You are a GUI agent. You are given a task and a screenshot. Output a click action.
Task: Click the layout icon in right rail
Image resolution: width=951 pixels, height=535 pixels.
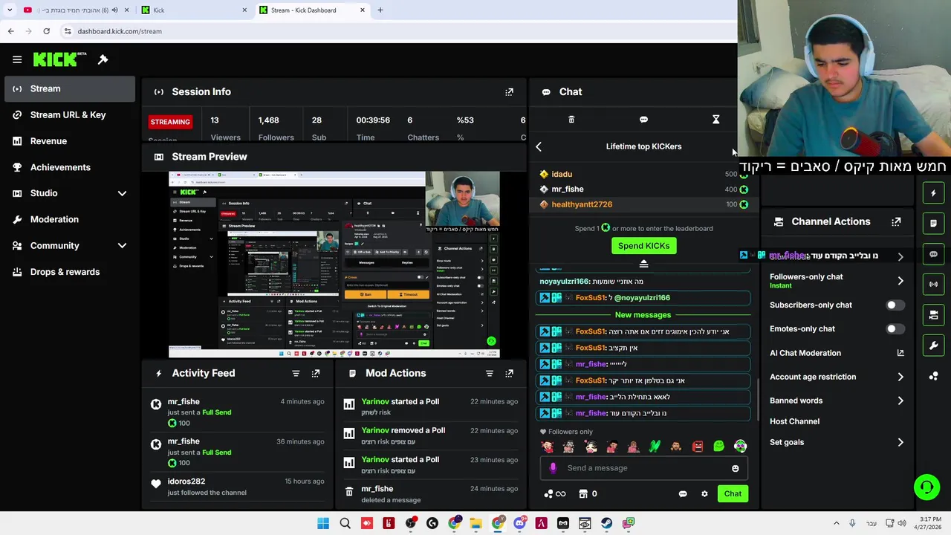click(933, 315)
